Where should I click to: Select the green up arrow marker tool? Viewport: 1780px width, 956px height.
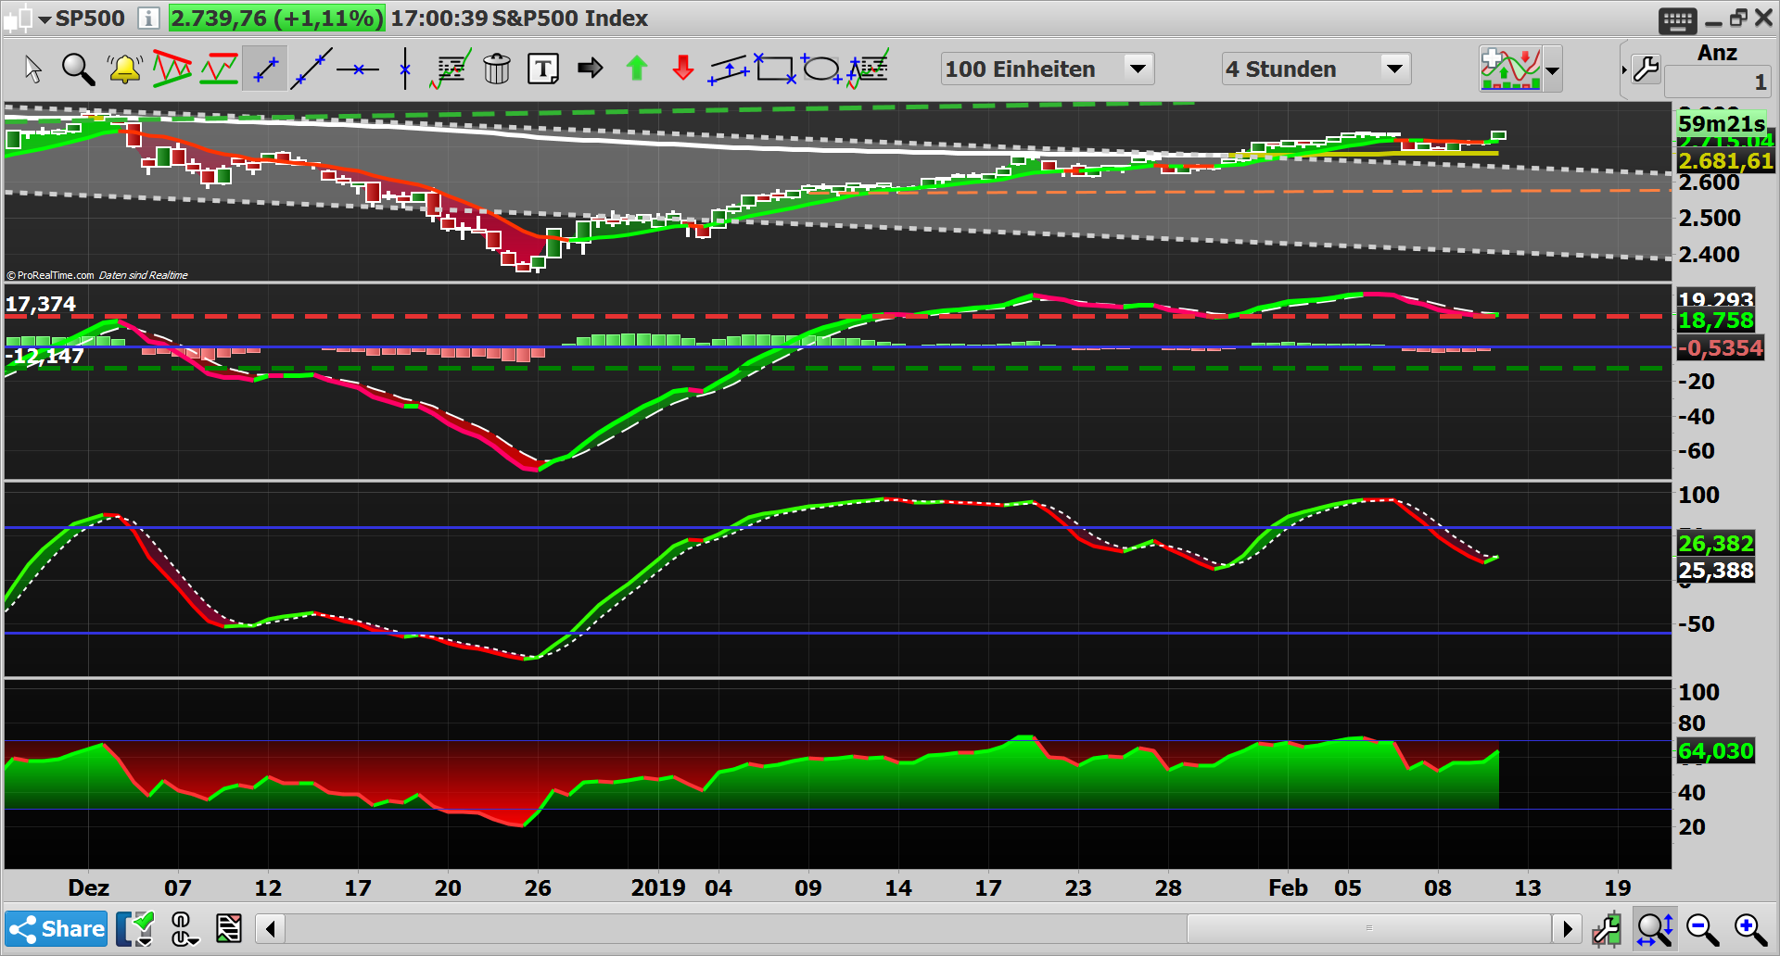tap(636, 68)
